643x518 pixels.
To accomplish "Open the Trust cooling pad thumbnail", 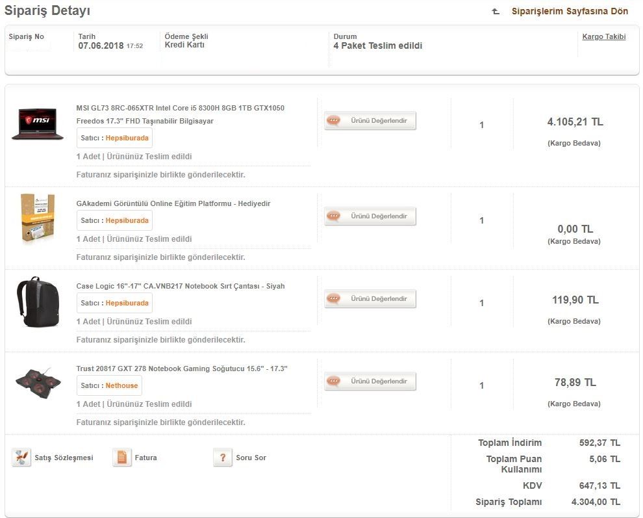I will pyautogui.click(x=38, y=383).
